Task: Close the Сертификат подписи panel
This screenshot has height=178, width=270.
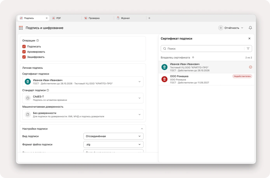Action: click(249, 38)
